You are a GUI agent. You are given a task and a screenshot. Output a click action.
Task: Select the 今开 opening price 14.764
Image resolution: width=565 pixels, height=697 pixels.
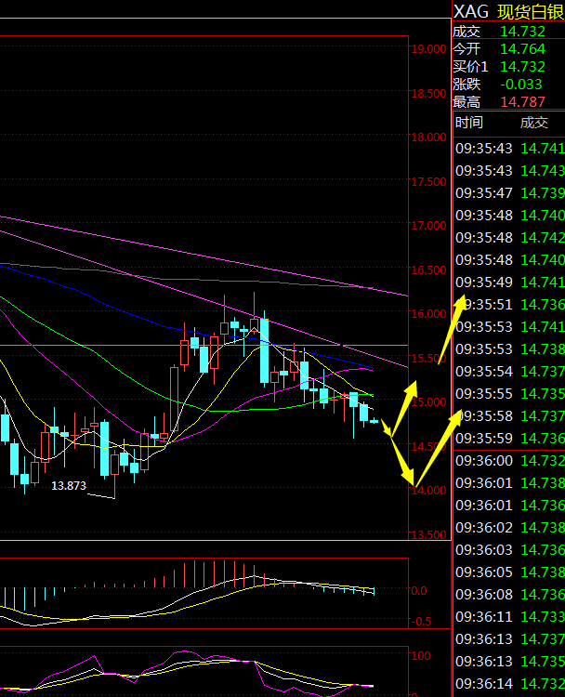click(522, 49)
